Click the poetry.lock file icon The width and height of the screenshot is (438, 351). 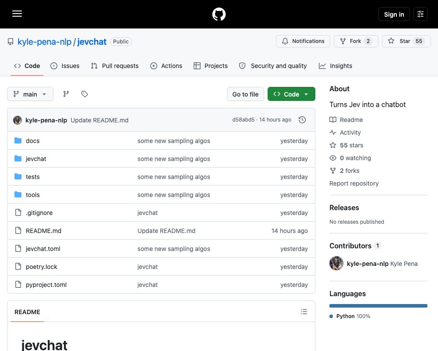pyautogui.click(x=18, y=266)
